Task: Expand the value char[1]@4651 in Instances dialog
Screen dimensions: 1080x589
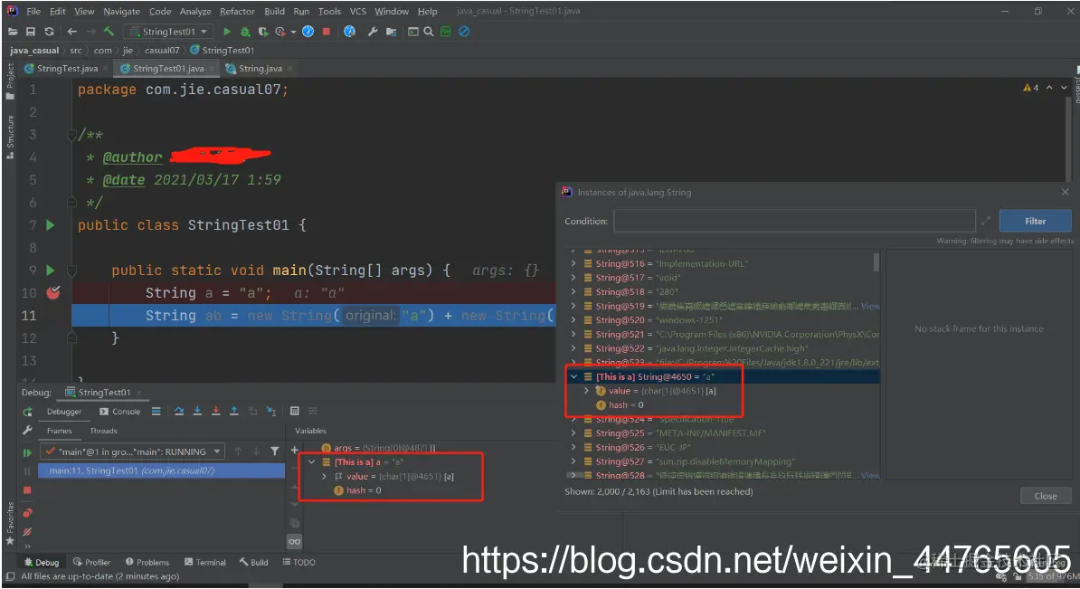Action: 586,391
